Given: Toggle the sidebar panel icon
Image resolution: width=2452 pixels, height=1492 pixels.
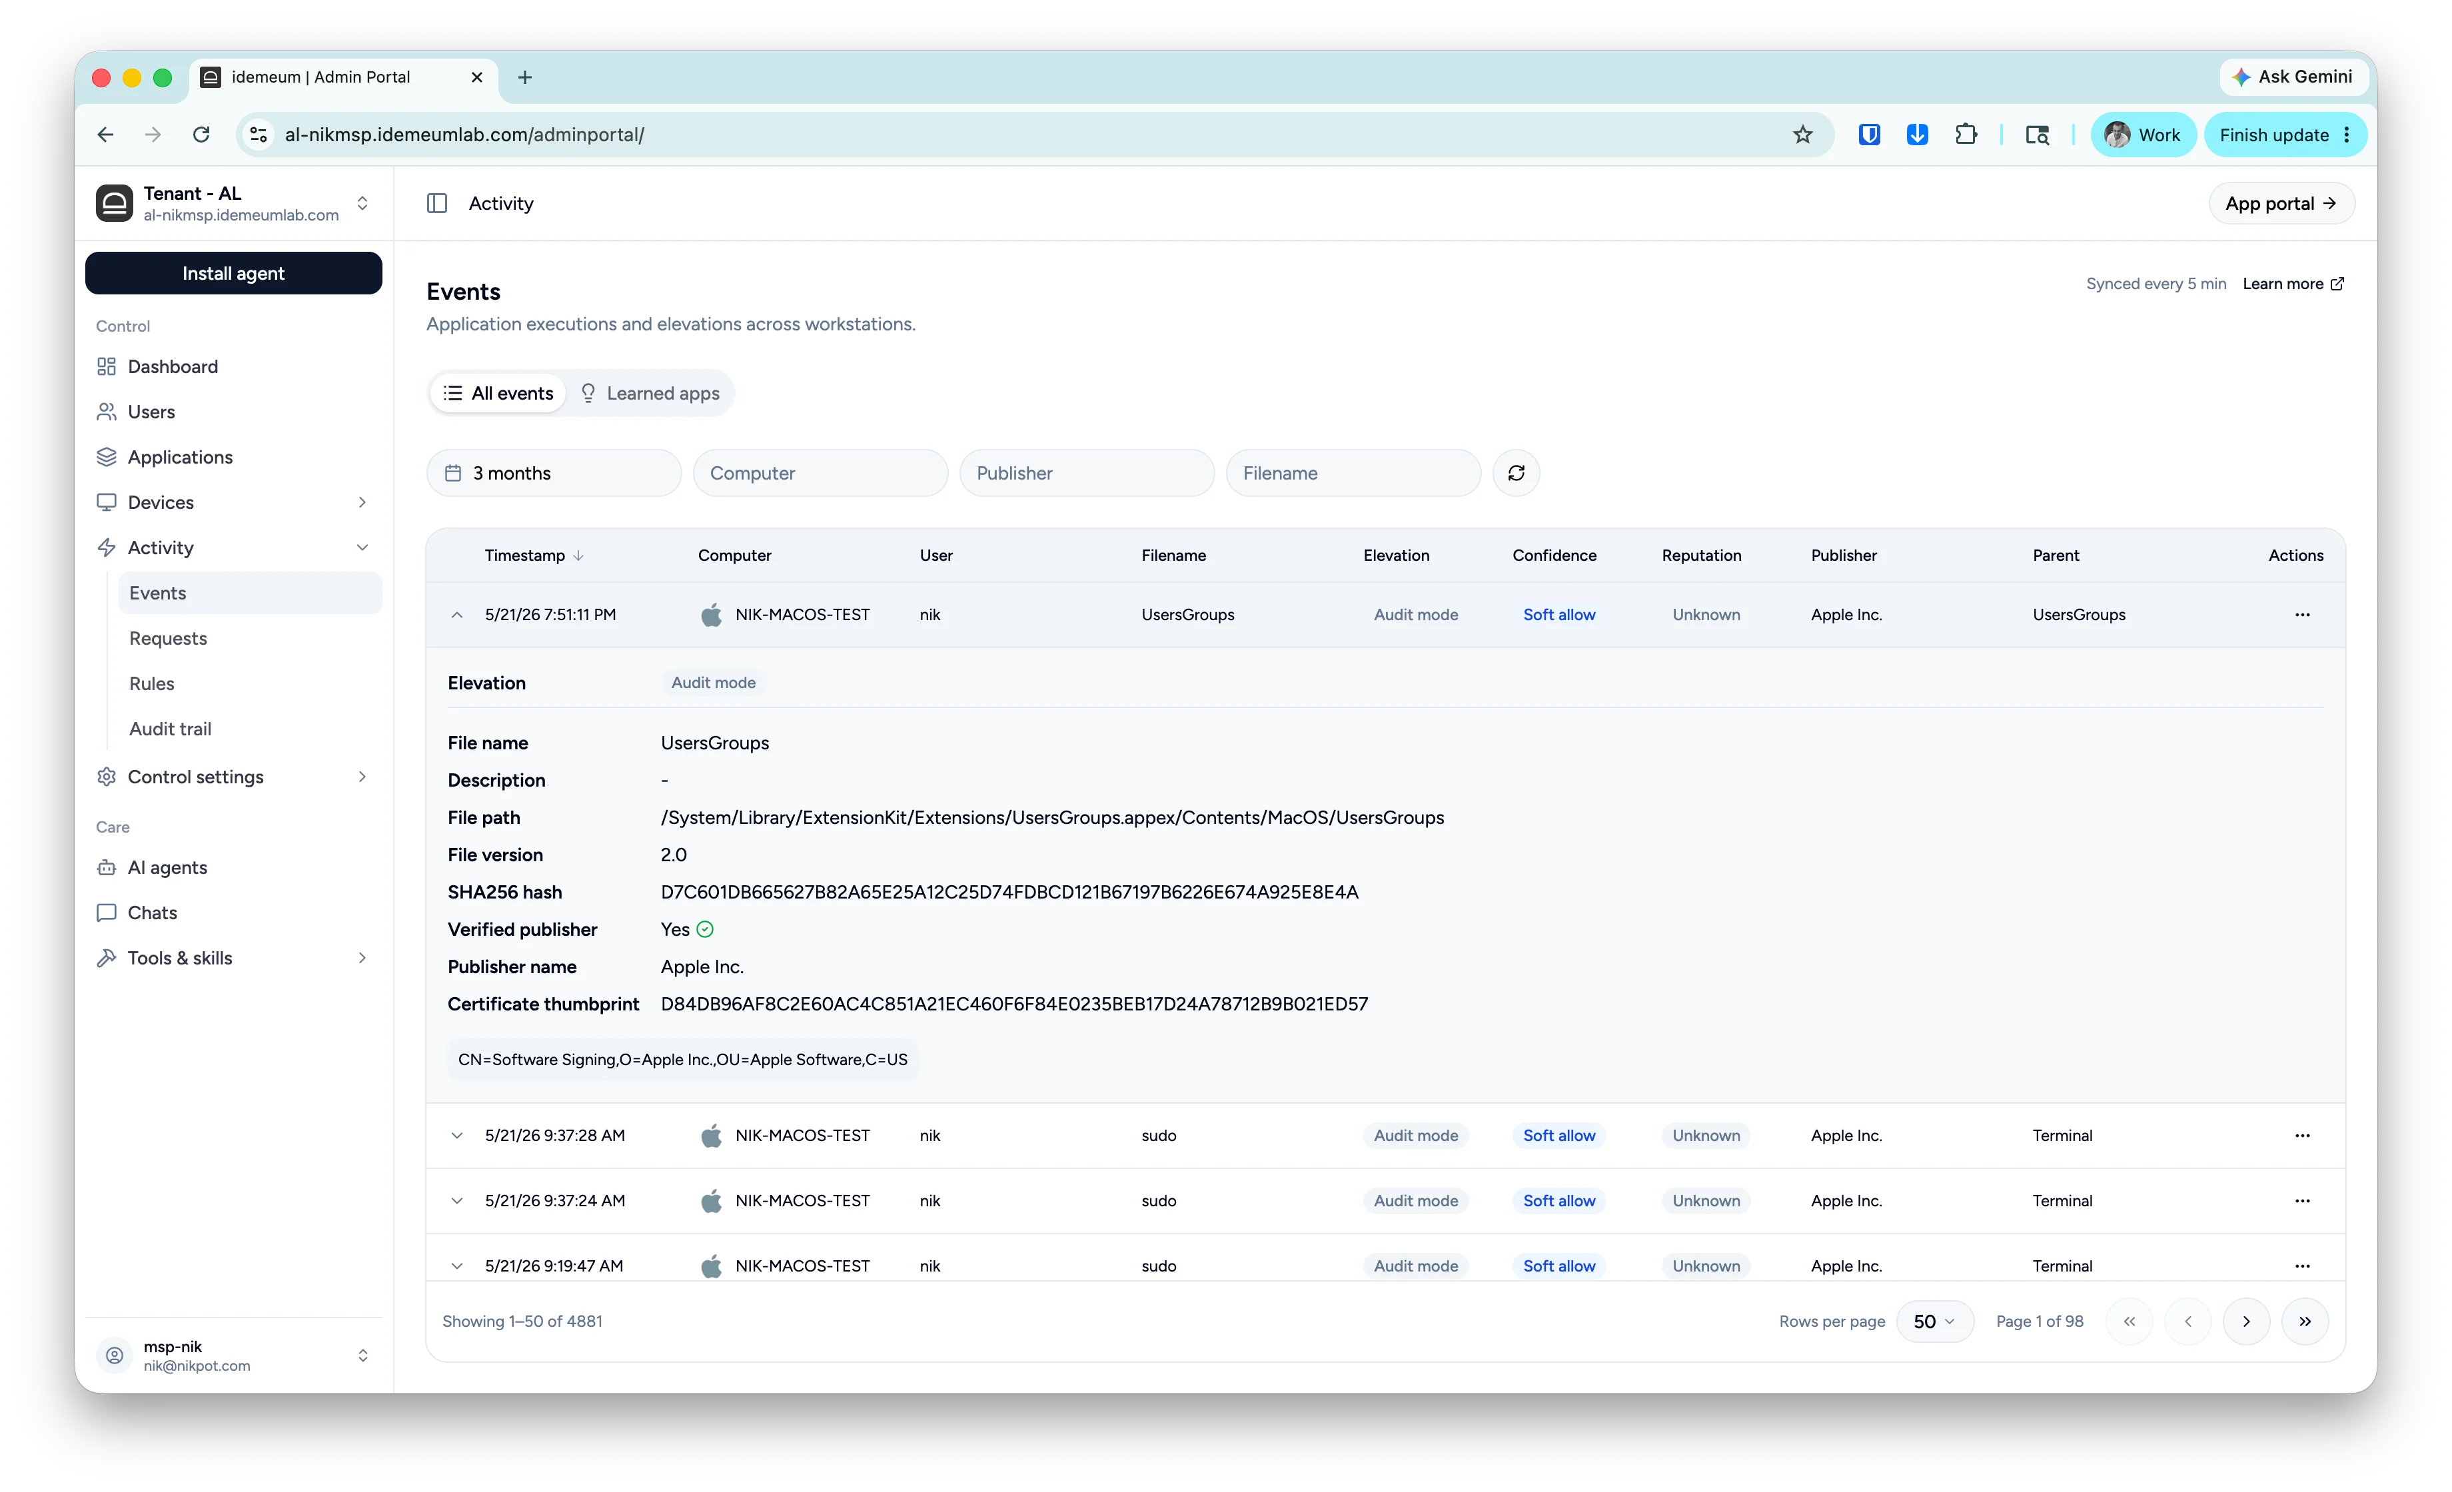Looking at the screenshot, I should (437, 203).
